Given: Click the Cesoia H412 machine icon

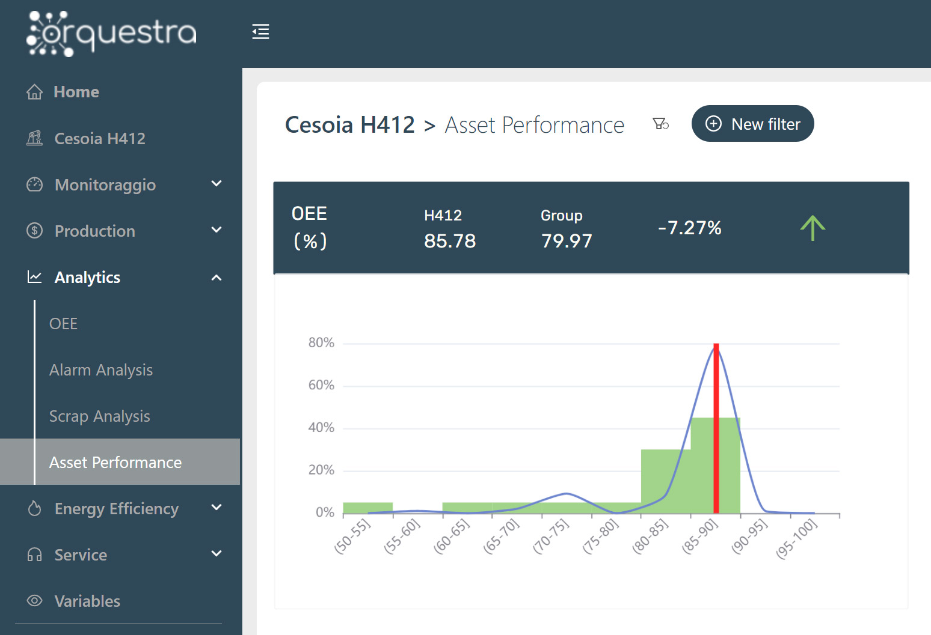Looking at the screenshot, I should click(35, 139).
